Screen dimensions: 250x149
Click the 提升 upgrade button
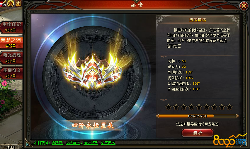[x=197, y=133]
